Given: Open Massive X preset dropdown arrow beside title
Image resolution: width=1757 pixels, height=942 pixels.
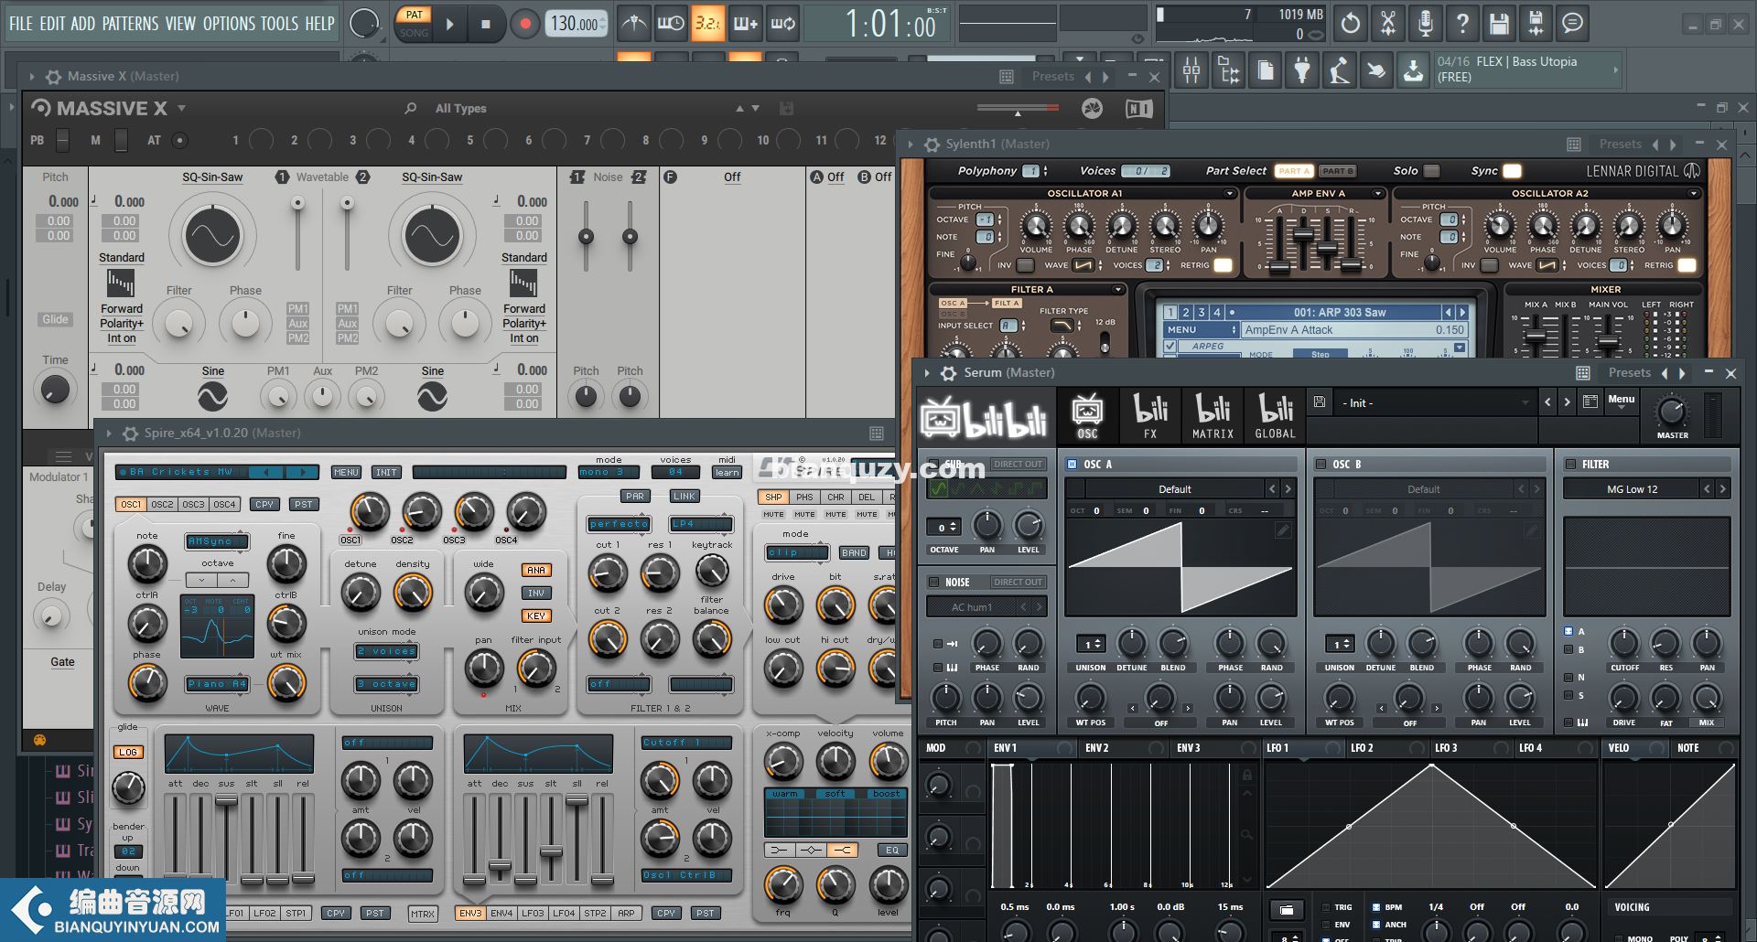Looking at the screenshot, I should pyautogui.click(x=181, y=108).
